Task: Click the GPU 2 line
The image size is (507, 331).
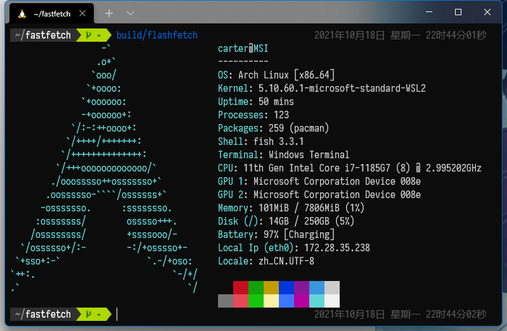Action: (x=319, y=194)
